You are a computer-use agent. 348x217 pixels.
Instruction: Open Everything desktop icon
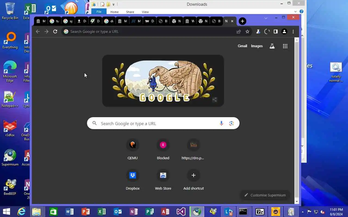click(10, 40)
